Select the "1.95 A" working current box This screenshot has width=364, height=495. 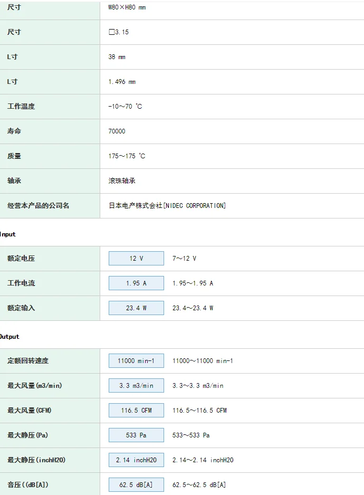[x=136, y=283]
